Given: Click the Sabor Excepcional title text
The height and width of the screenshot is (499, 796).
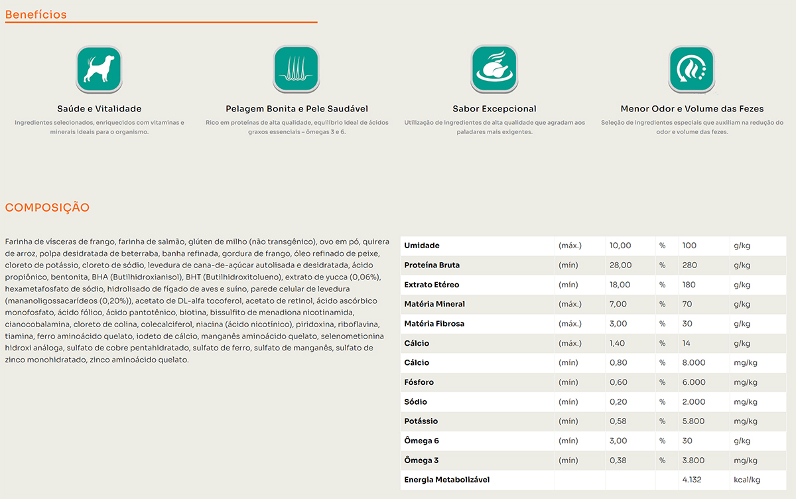Looking at the screenshot, I should point(494,109).
